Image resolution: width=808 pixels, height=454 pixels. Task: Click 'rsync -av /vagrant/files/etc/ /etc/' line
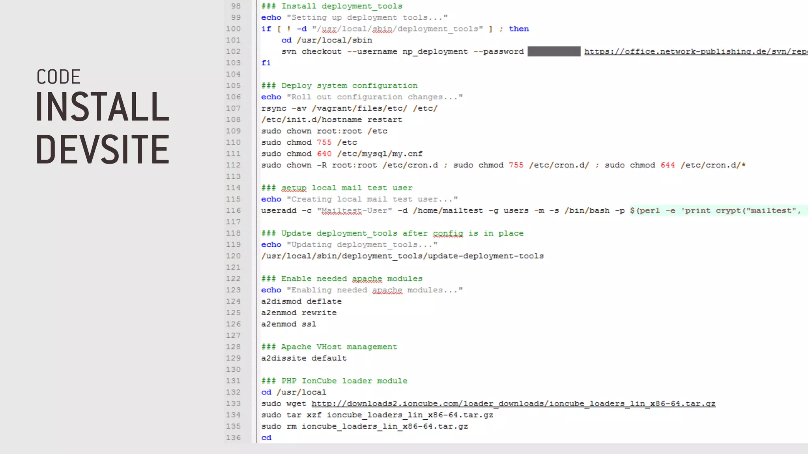(349, 108)
